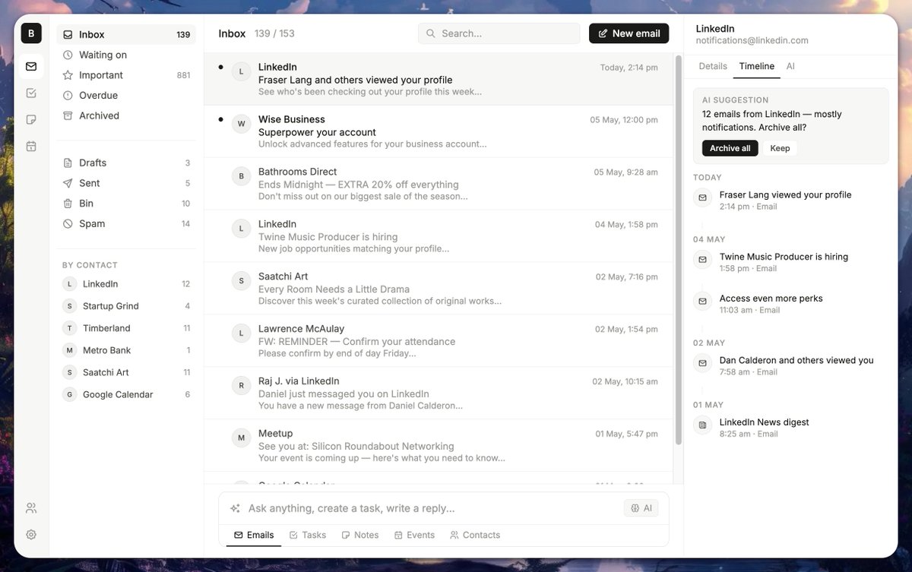Open the Raj J. via LinkedIn email
The height and width of the screenshot is (572, 912).
[439, 393]
